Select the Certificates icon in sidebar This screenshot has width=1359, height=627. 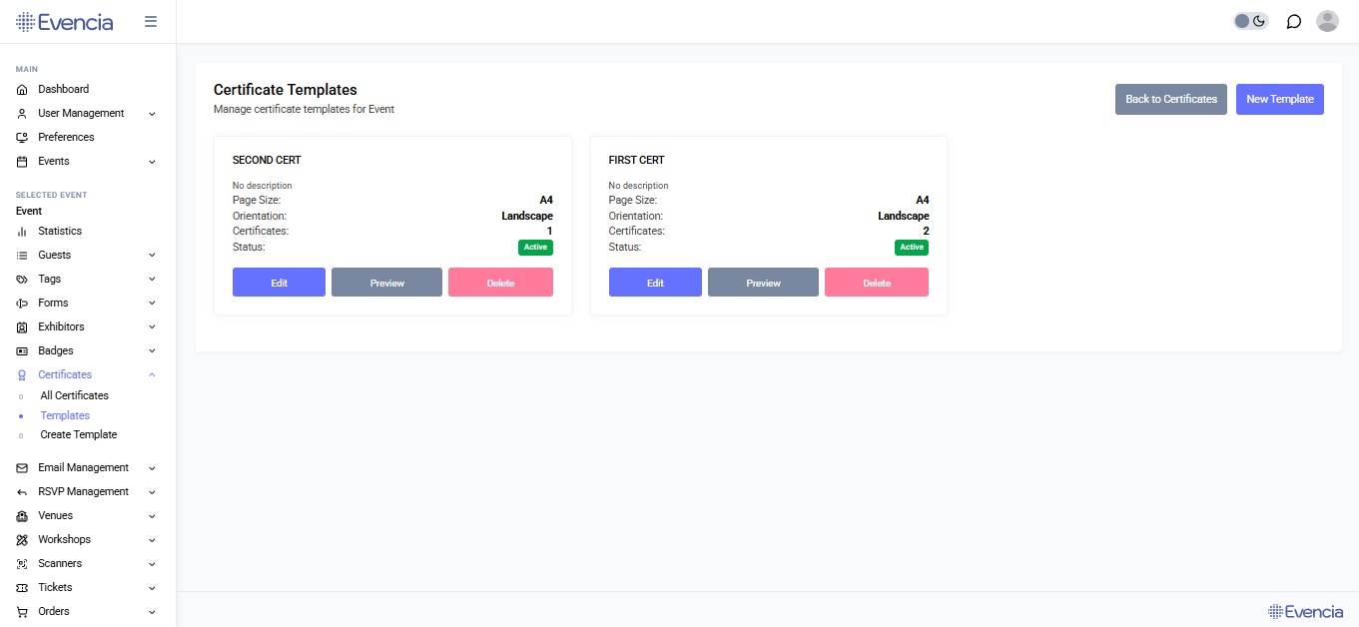(21, 374)
